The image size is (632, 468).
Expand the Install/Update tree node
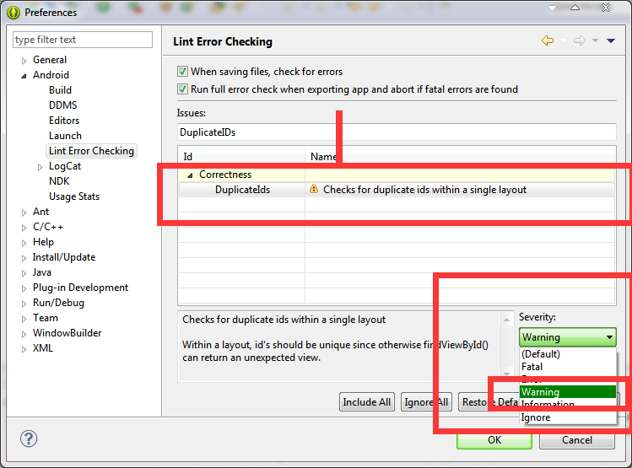coord(24,258)
